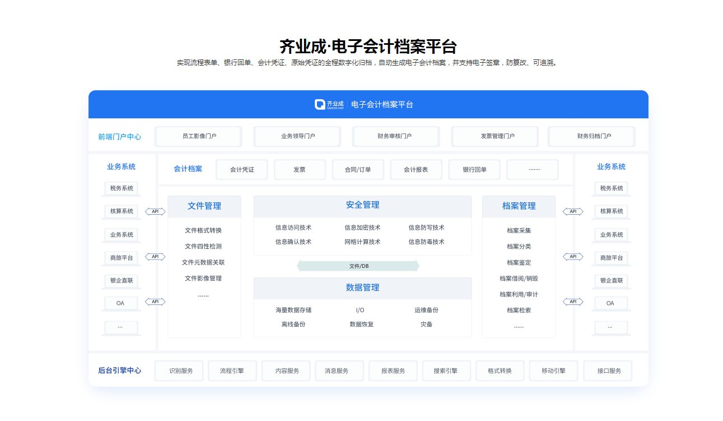Screen dimensions: 723x421
Task: Click the API arrow beside left 核算系统
Action: pyautogui.click(x=155, y=211)
